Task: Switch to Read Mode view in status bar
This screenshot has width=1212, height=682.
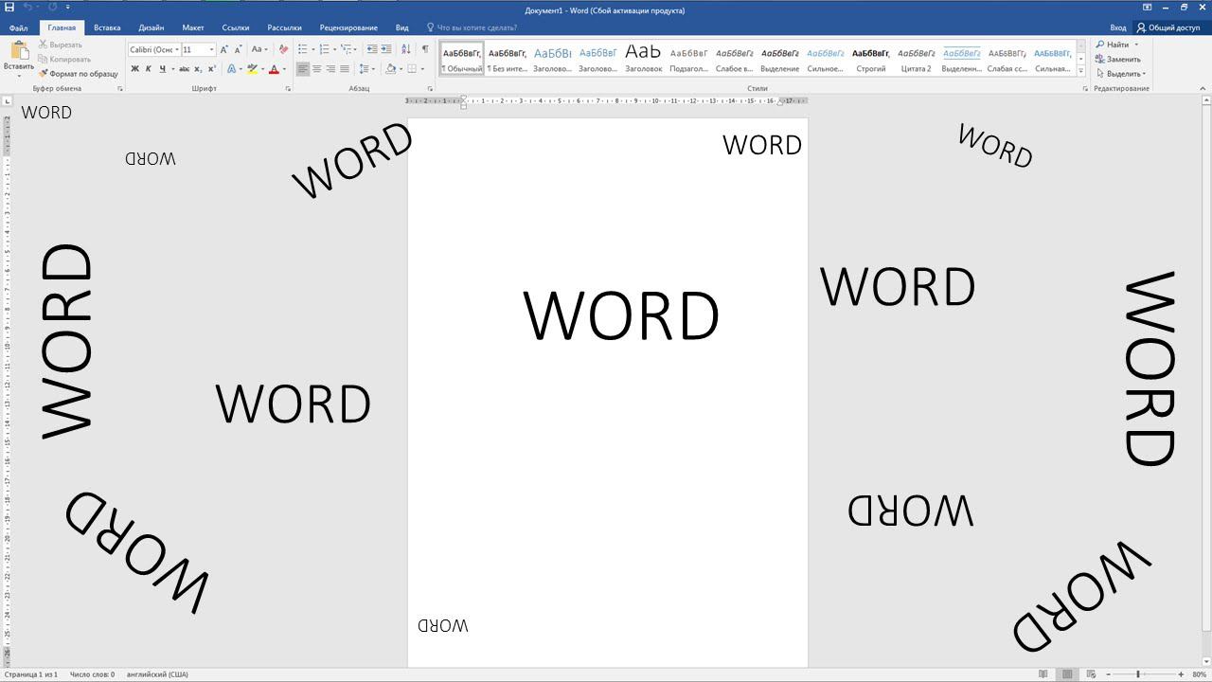Action: pos(1043,674)
